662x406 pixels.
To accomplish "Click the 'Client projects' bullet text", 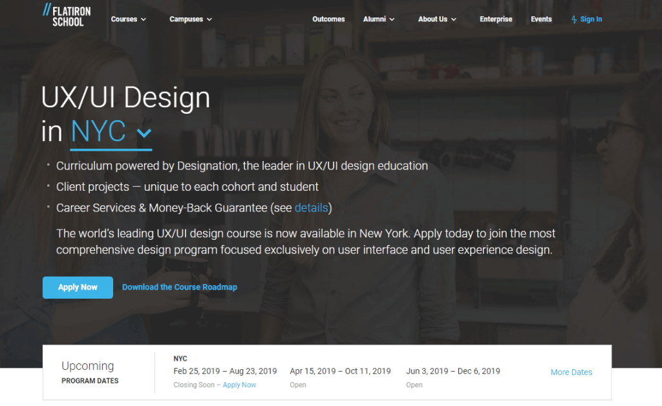I will (187, 187).
